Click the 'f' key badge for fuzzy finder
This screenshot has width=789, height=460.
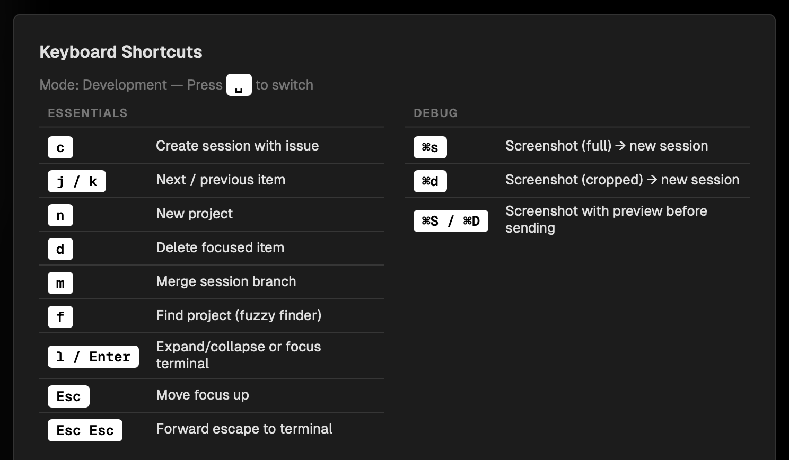(60, 316)
